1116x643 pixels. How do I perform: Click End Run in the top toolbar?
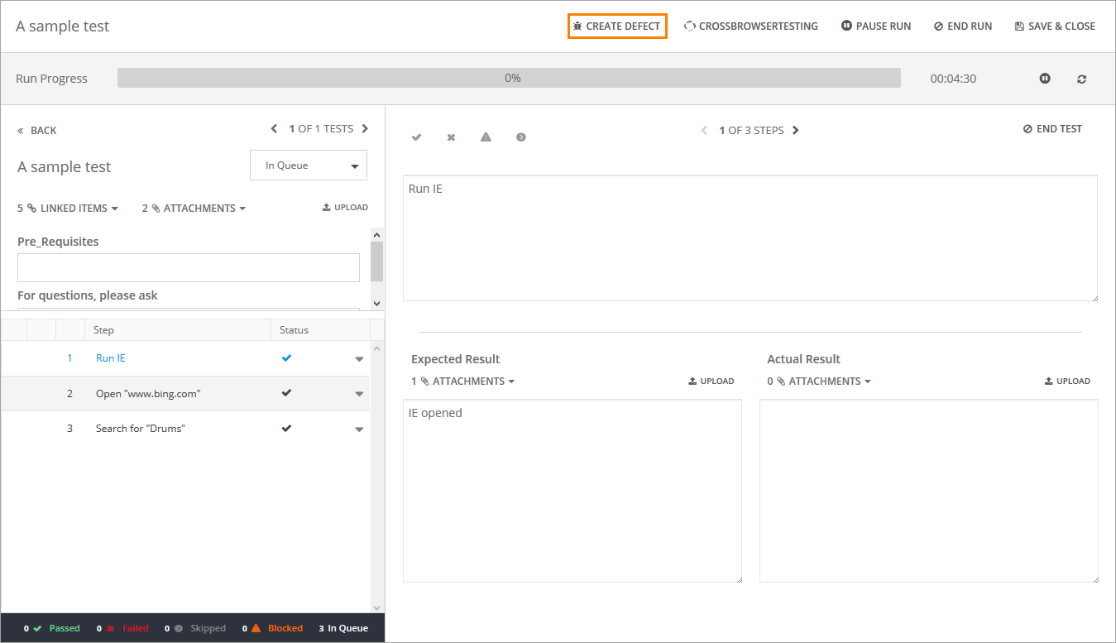[x=962, y=26]
